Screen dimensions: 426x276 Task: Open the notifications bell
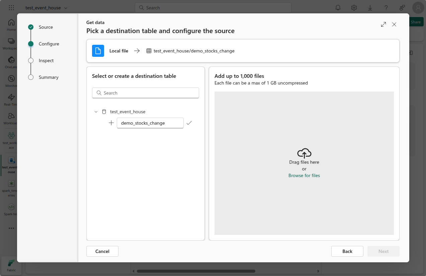(x=338, y=7)
